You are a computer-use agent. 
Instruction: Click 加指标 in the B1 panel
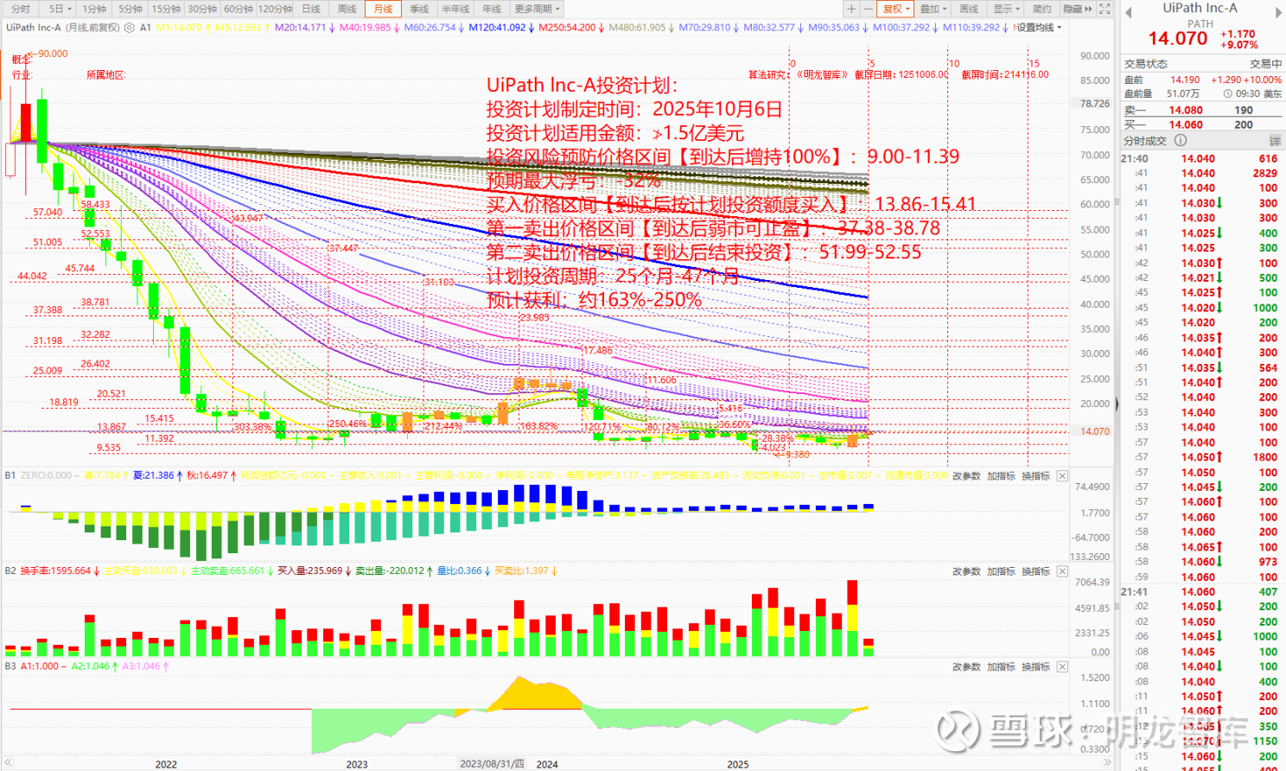(x=1001, y=476)
